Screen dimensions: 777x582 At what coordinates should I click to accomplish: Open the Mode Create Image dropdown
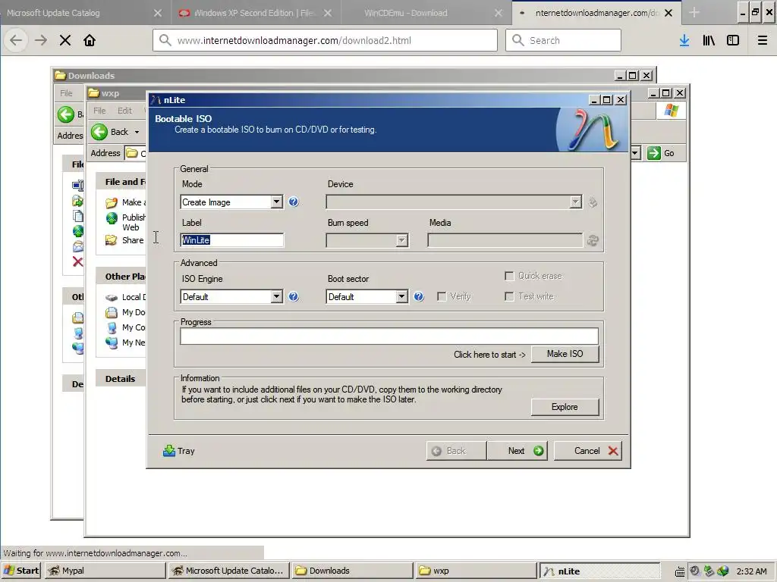276,202
